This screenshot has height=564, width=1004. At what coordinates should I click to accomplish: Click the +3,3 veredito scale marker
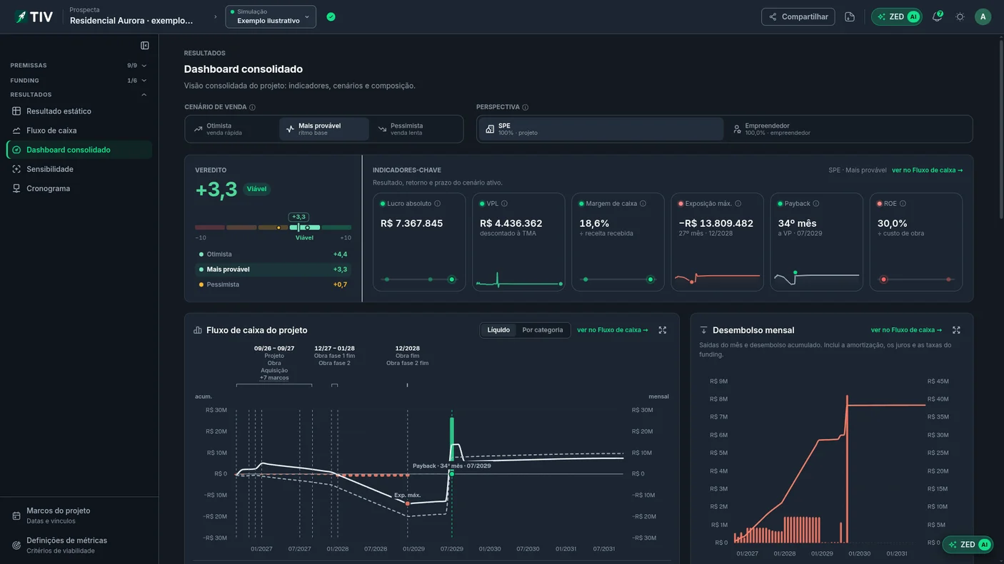(298, 217)
